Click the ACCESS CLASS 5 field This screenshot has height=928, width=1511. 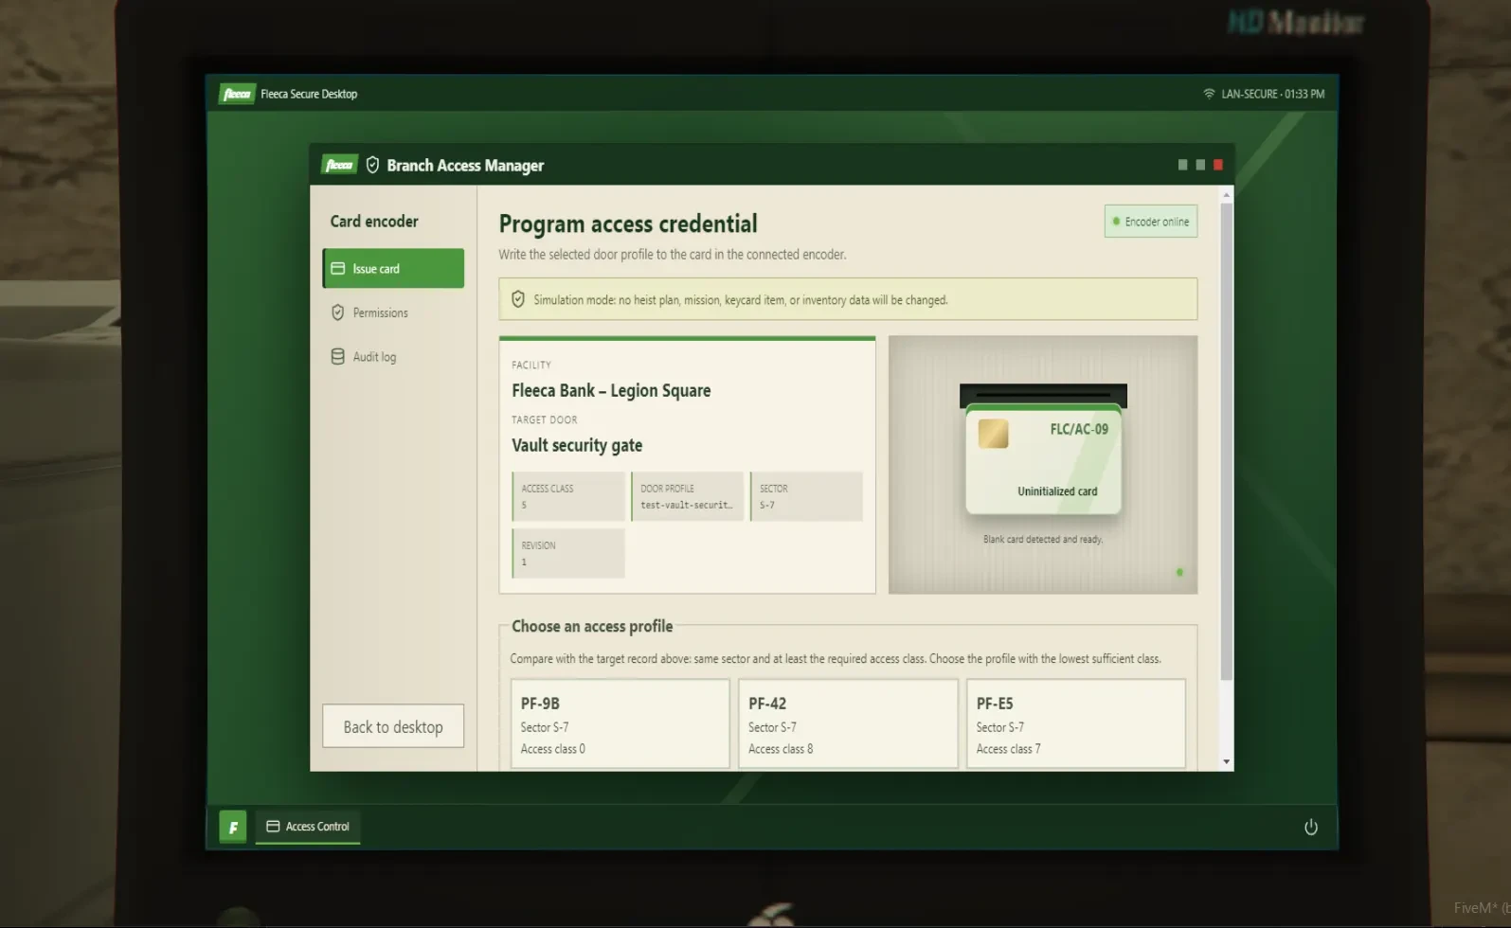pyautogui.click(x=568, y=496)
